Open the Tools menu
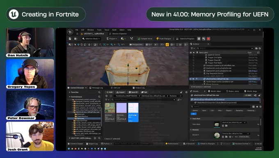The width and height of the screenshot is (279, 158). (99, 30)
